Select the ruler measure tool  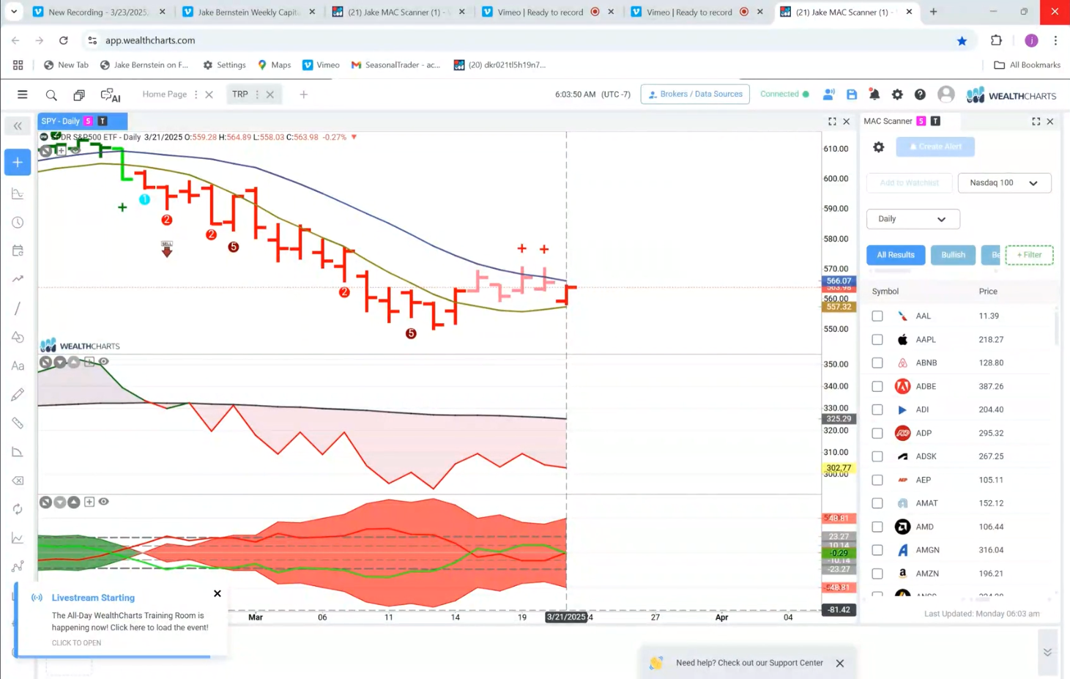(18, 423)
